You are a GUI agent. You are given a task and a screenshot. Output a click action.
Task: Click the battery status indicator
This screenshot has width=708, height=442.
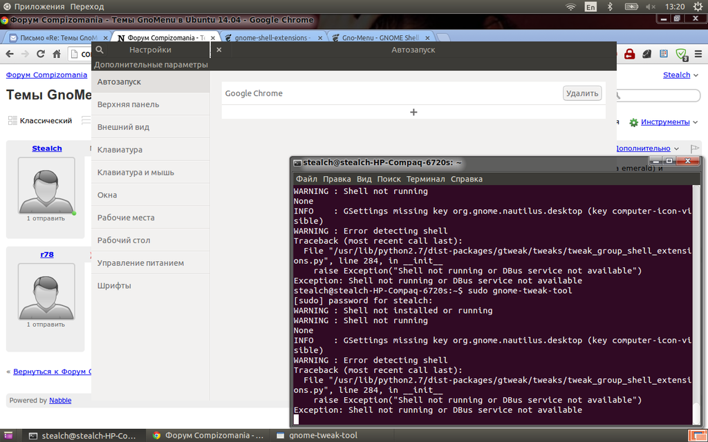tap(631, 6)
